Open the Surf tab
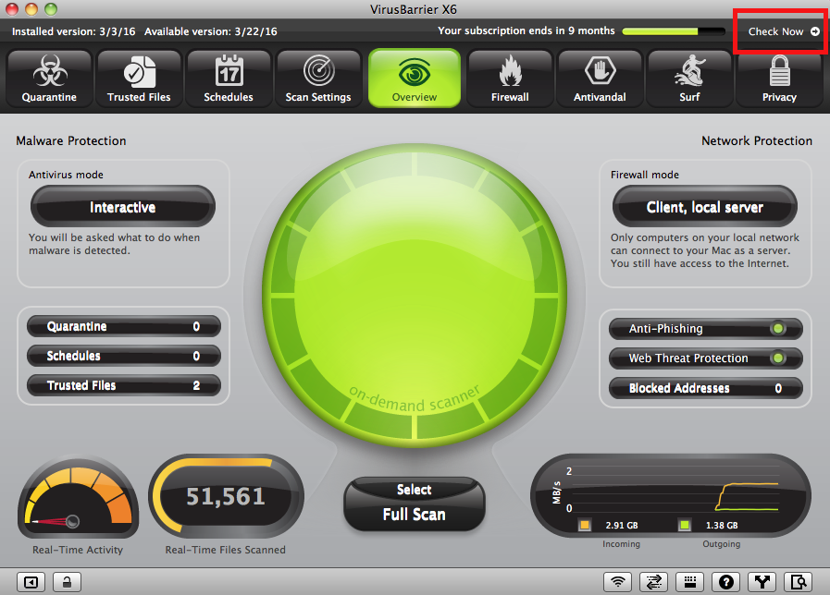This screenshot has height=595, width=830. click(689, 79)
